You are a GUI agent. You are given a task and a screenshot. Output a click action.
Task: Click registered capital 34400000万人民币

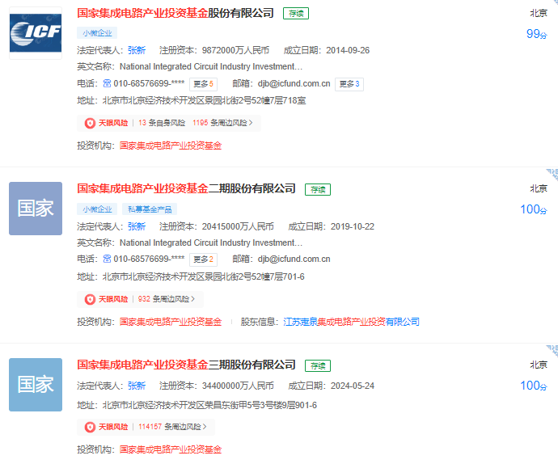click(x=238, y=386)
